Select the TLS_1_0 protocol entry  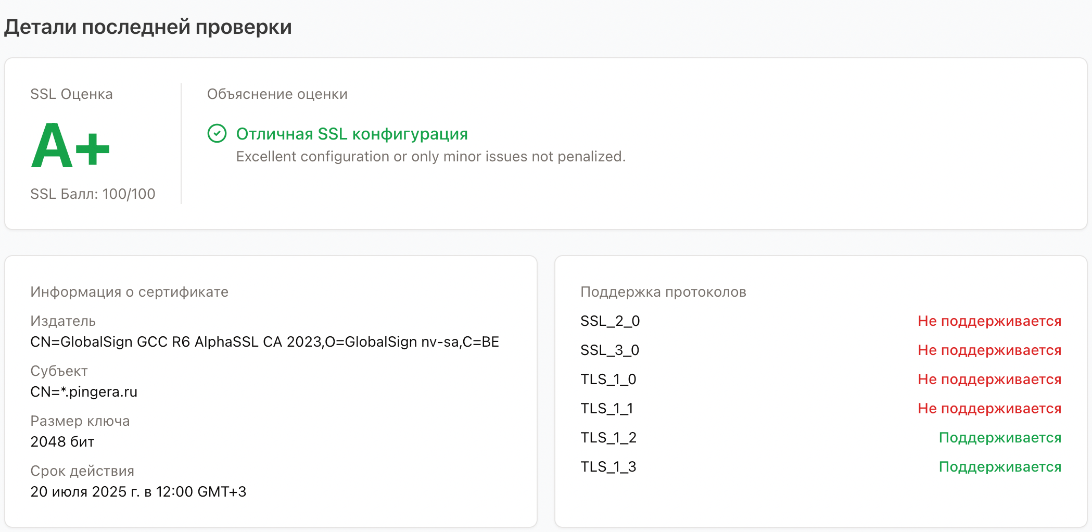click(609, 379)
